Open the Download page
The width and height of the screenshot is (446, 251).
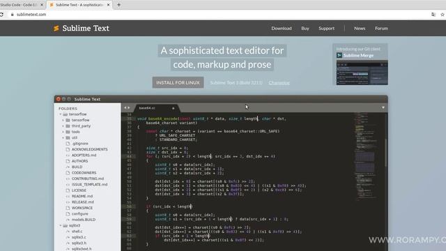(282, 28)
